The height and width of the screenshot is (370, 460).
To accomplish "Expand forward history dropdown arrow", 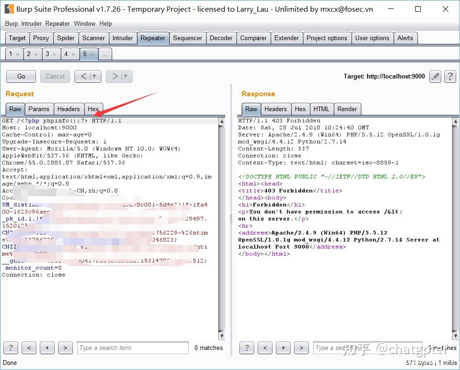I will tap(126, 76).
